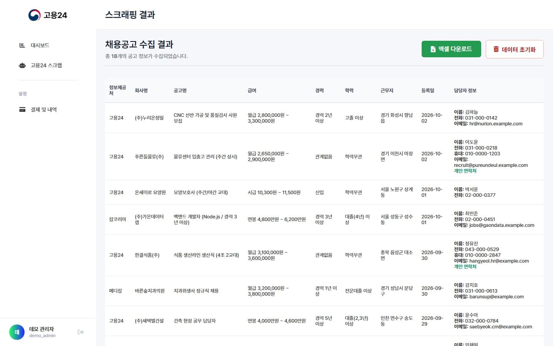Click the 고용24 logo emblem
This screenshot has height=346, width=553.
[x=35, y=15]
